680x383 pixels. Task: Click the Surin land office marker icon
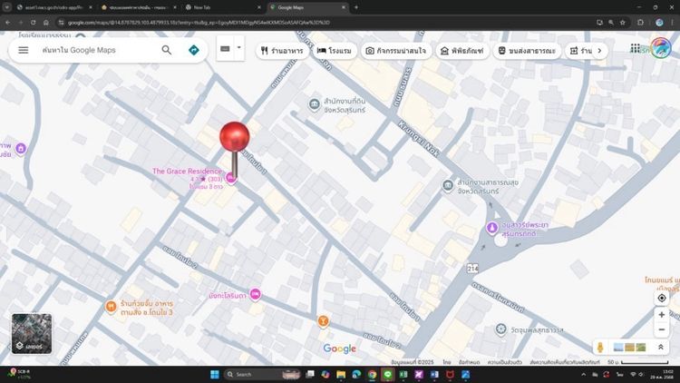[314, 104]
